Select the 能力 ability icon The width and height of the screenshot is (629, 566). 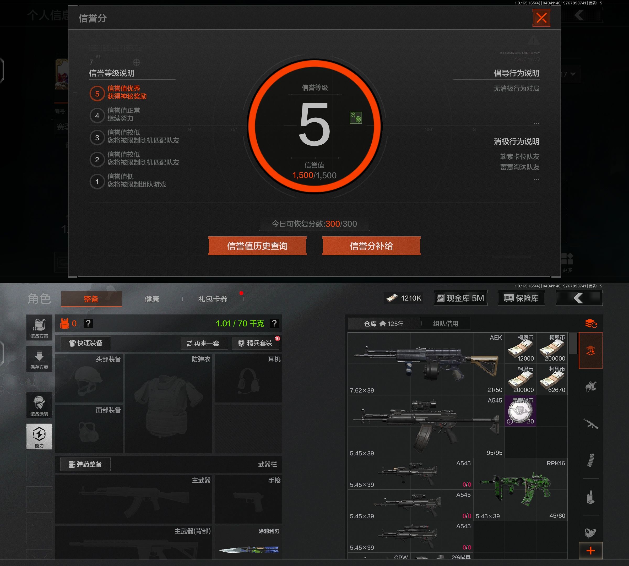point(39,436)
